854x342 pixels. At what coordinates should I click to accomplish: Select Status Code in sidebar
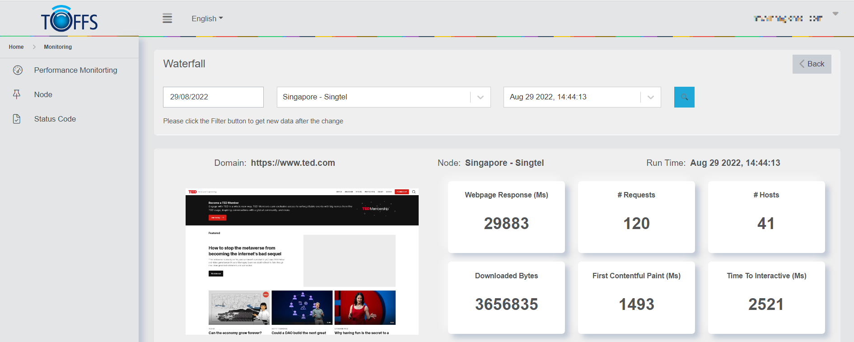(x=55, y=119)
